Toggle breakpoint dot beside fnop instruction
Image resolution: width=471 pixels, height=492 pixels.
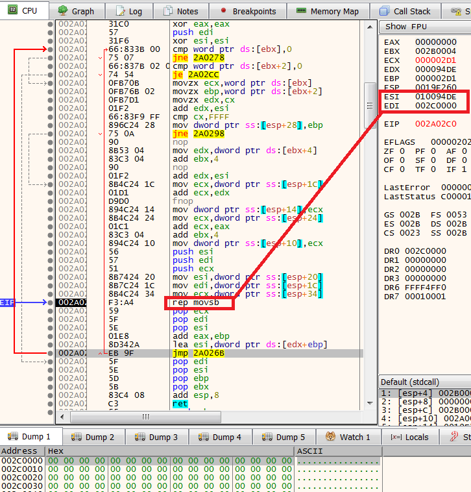[50, 201]
